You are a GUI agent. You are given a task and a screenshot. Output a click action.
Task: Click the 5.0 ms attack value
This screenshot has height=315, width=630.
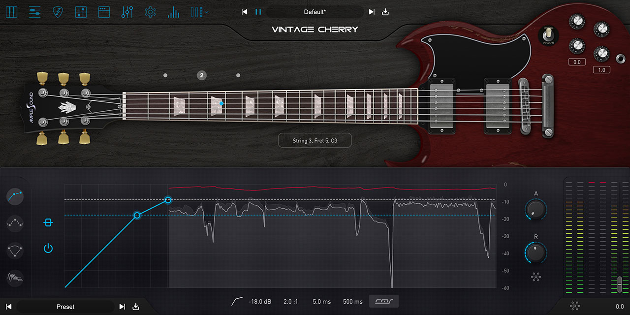(322, 302)
